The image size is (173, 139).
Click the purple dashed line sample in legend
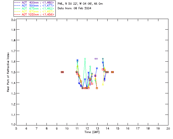[17, 3]
